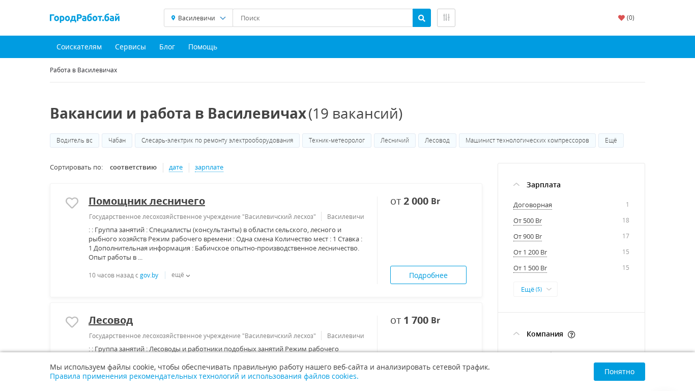This screenshot has width=695, height=391.
Task: Expand more salary options with Ещё (5)
Action: click(x=535, y=289)
